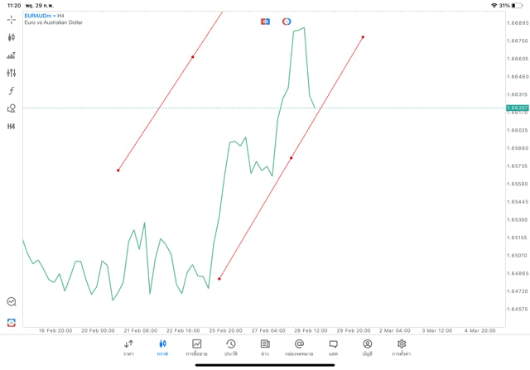This screenshot has width=530, height=370.
Task: Open the trade levels icon in sidebar
Action: (x=12, y=55)
